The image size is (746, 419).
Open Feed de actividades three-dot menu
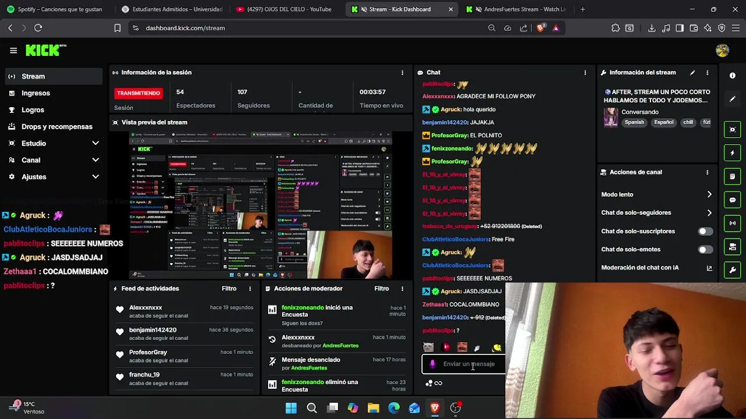(x=250, y=289)
